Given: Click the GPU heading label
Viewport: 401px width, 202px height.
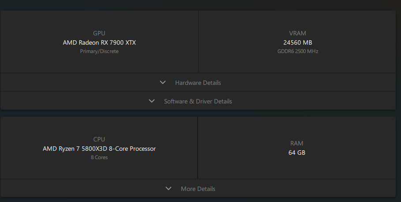Looking at the screenshot, I should (x=99, y=33).
